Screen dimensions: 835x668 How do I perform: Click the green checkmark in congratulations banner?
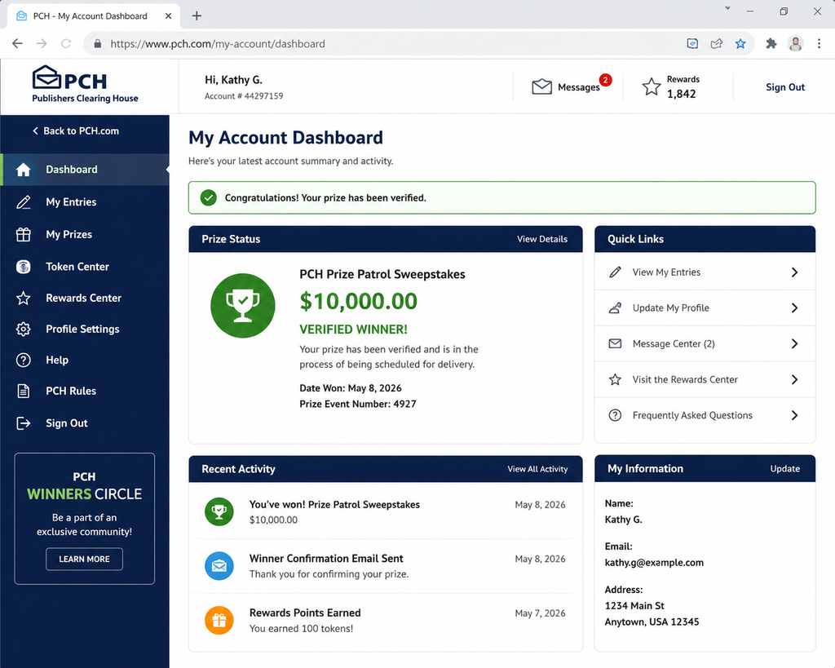pos(209,198)
